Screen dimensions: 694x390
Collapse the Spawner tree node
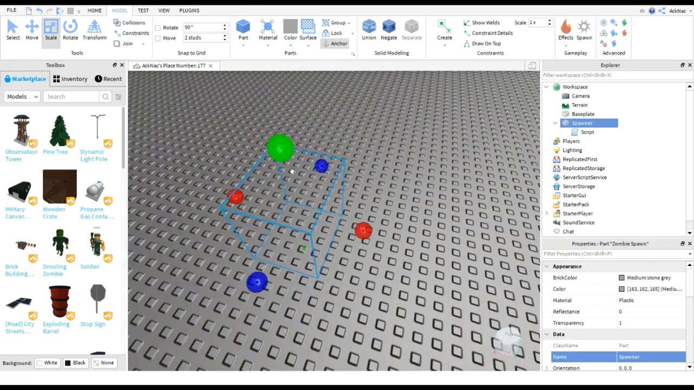click(x=555, y=123)
